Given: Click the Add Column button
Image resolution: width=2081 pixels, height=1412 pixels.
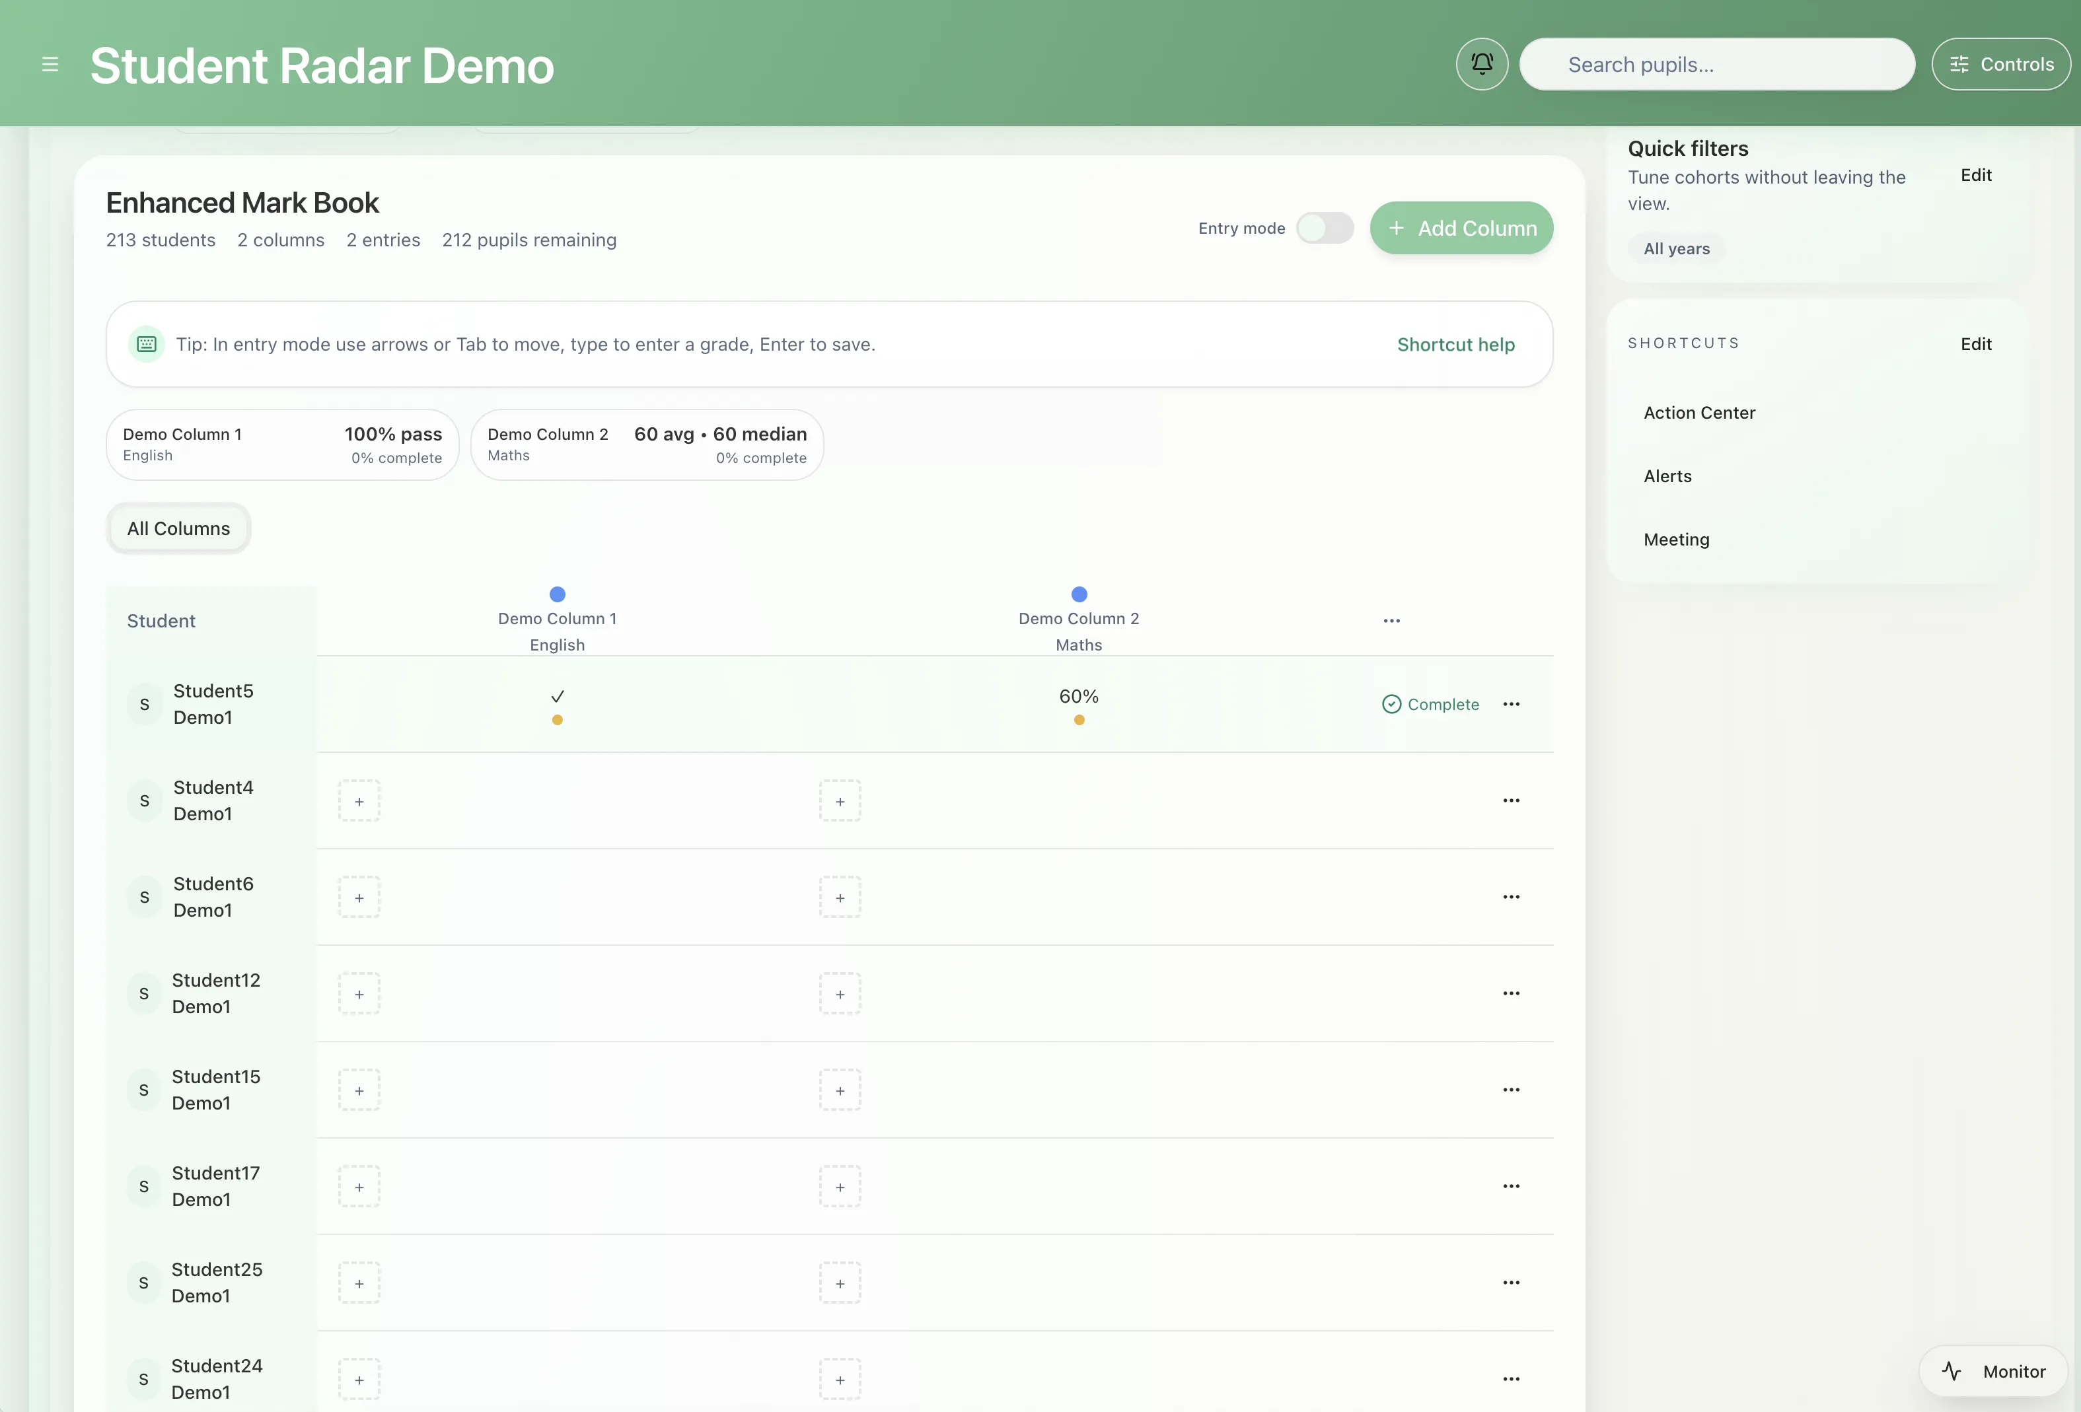Looking at the screenshot, I should [x=1461, y=227].
